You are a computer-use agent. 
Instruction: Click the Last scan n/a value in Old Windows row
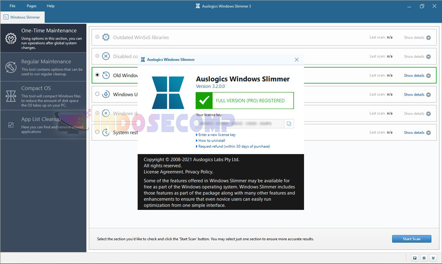point(389,75)
